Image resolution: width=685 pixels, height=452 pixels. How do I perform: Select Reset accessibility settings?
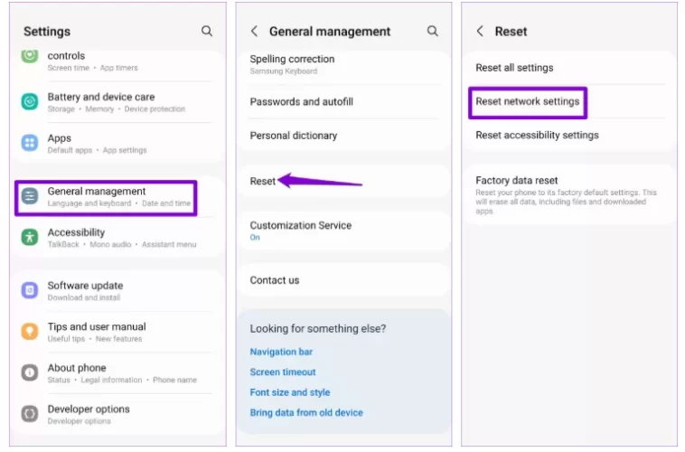tap(537, 136)
